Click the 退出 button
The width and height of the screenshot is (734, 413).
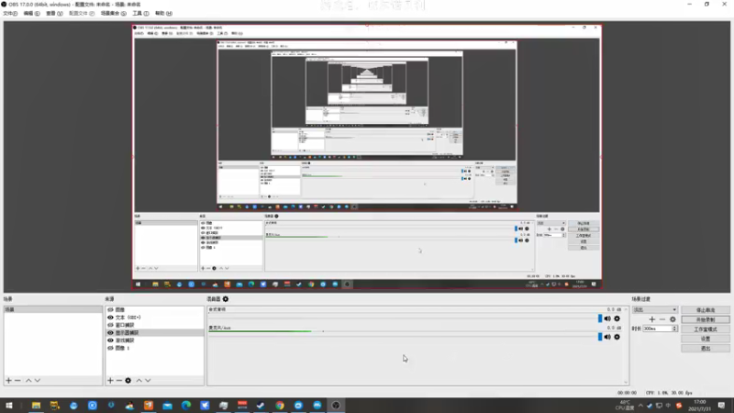[x=706, y=349]
